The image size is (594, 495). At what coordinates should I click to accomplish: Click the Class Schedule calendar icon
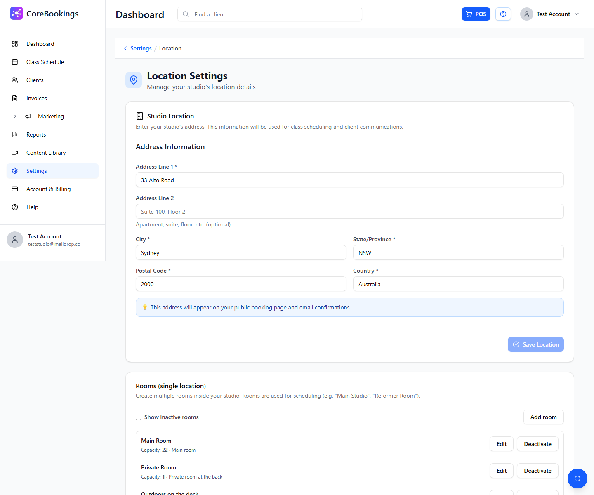[15, 62]
